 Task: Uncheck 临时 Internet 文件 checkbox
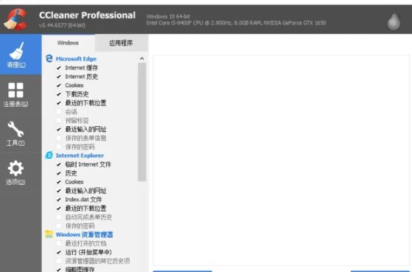59,165
